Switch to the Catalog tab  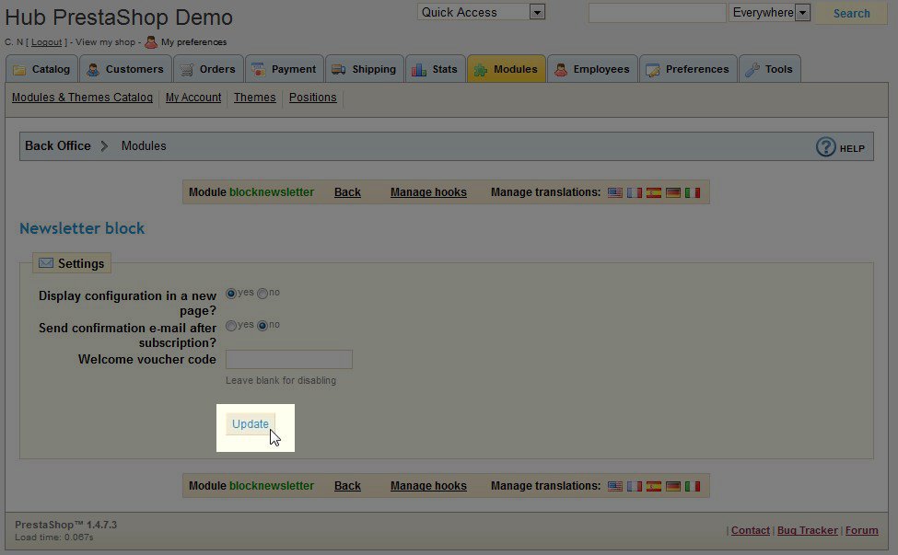click(41, 69)
